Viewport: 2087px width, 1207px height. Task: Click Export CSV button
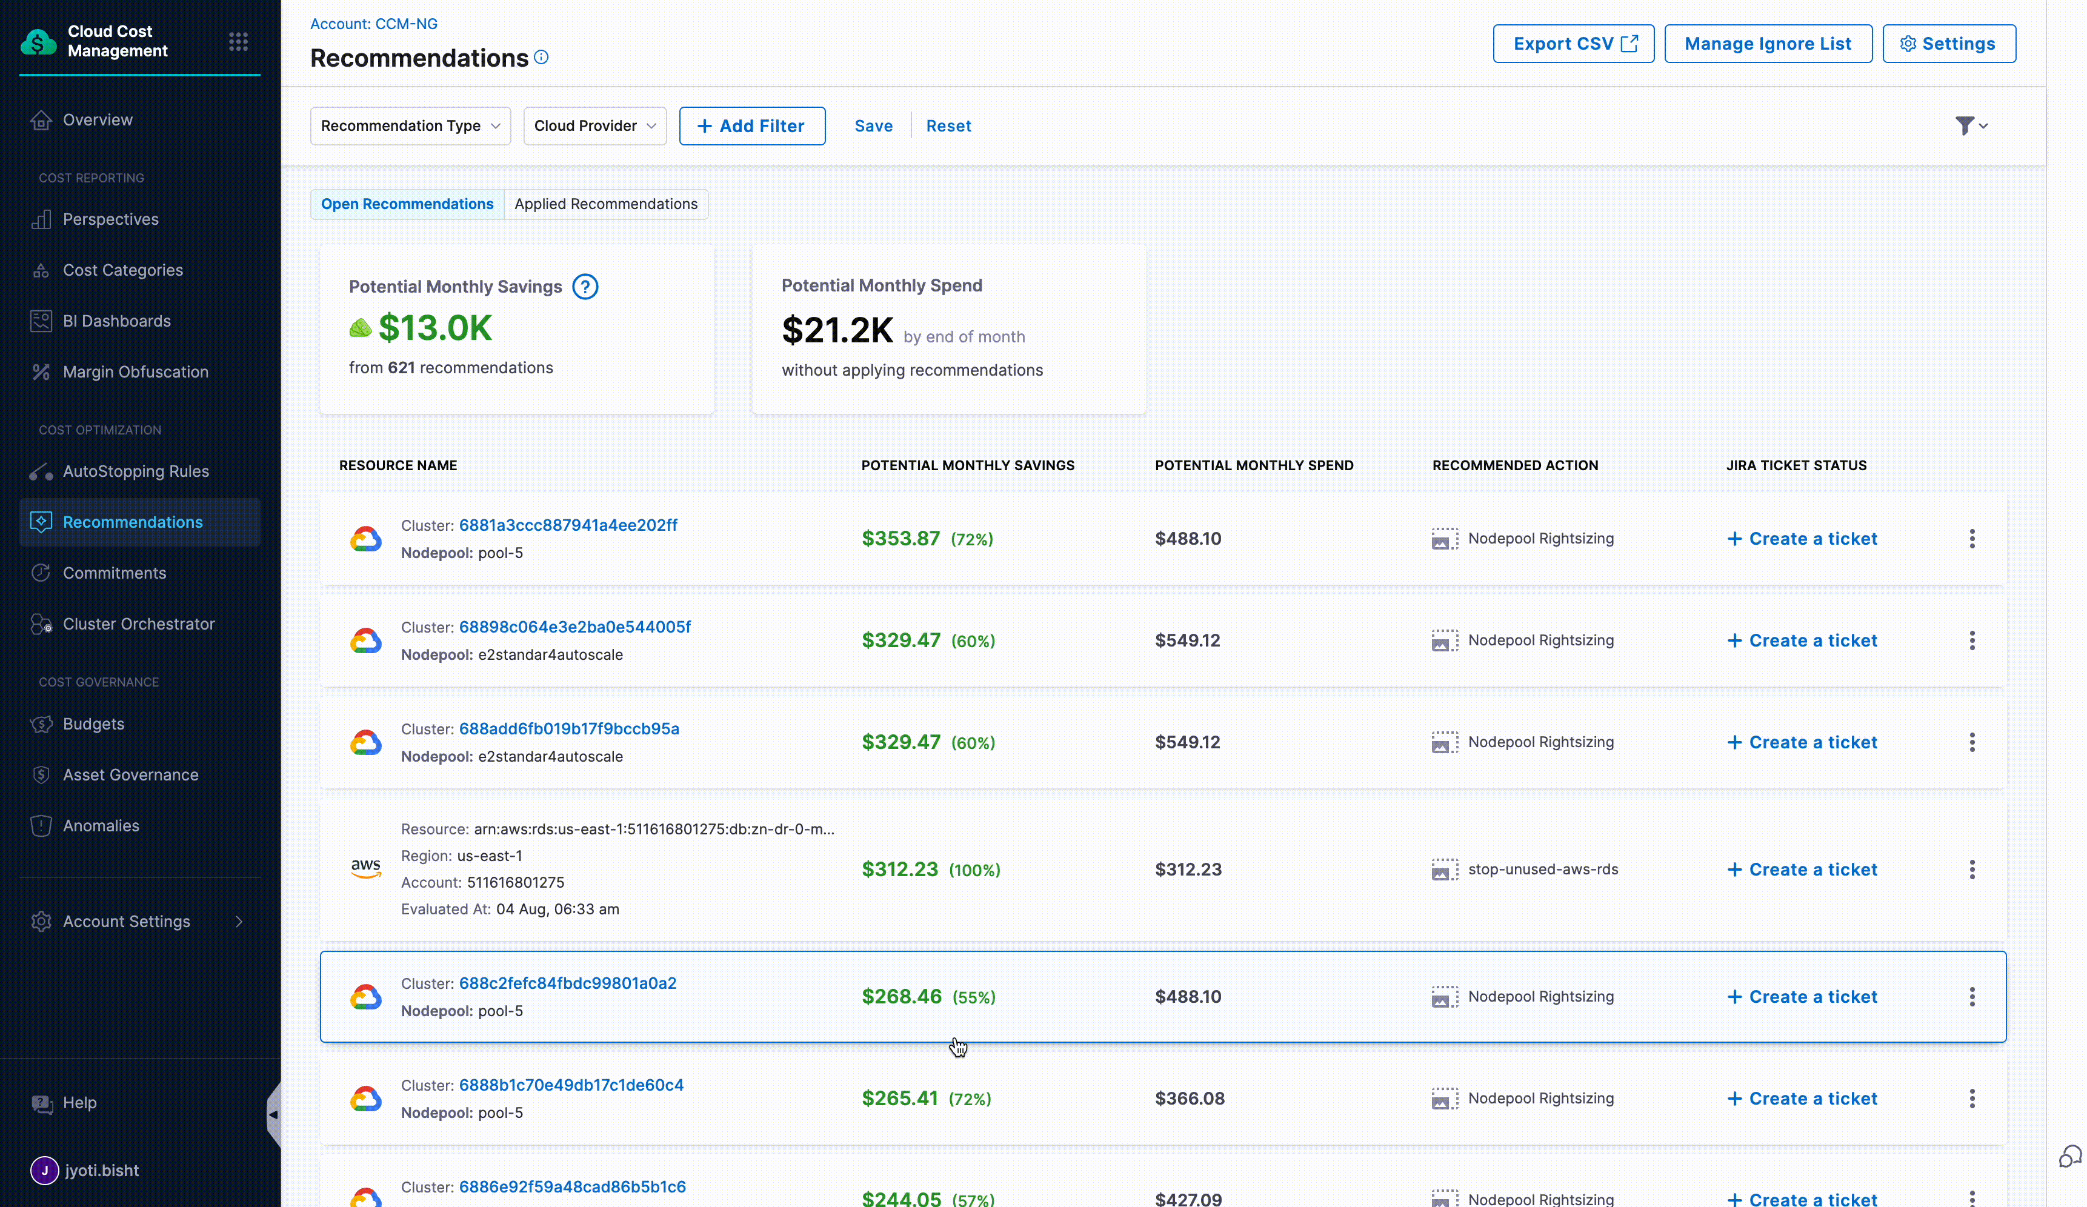click(x=1573, y=44)
